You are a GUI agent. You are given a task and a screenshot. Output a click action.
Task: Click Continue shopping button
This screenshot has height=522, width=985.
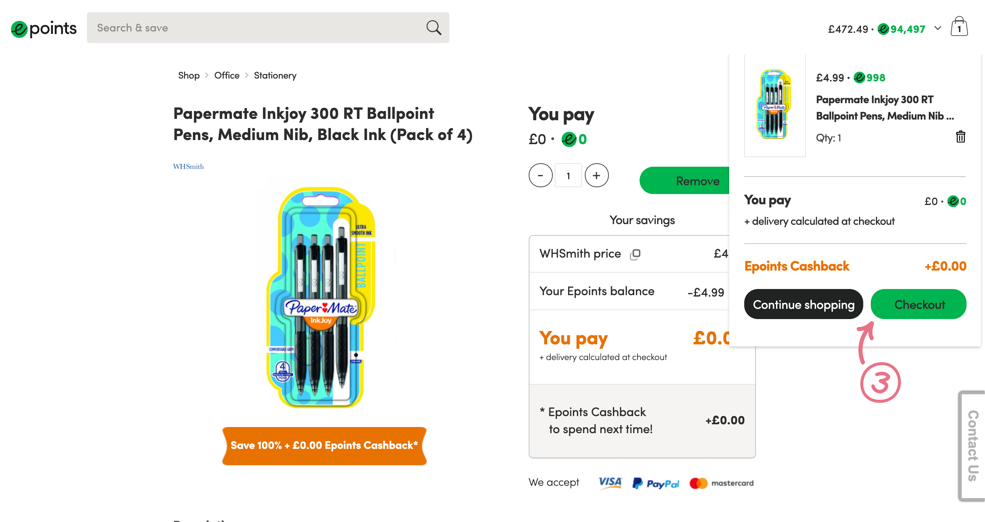[x=803, y=304]
